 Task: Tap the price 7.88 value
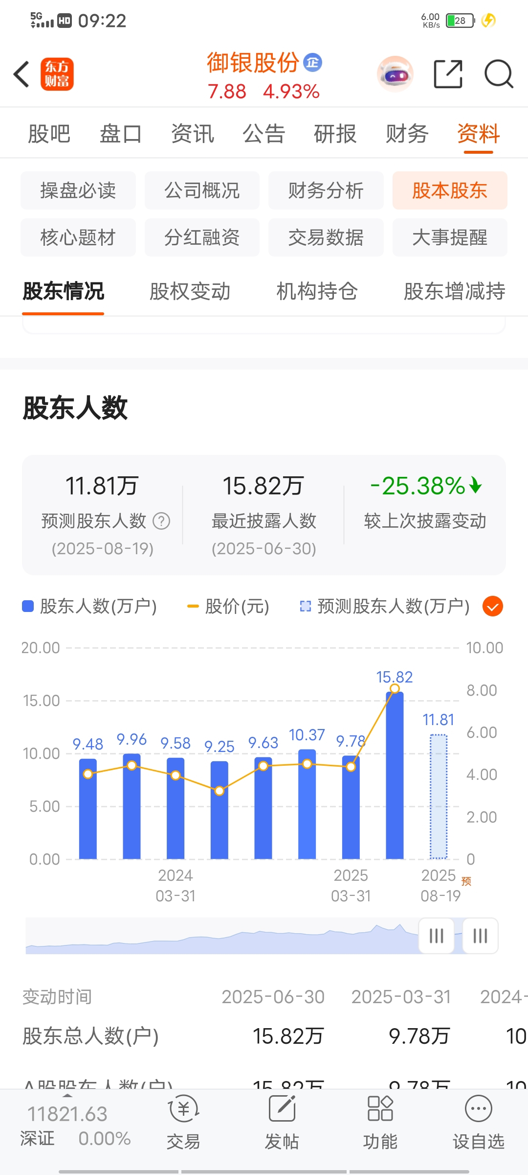click(x=227, y=92)
